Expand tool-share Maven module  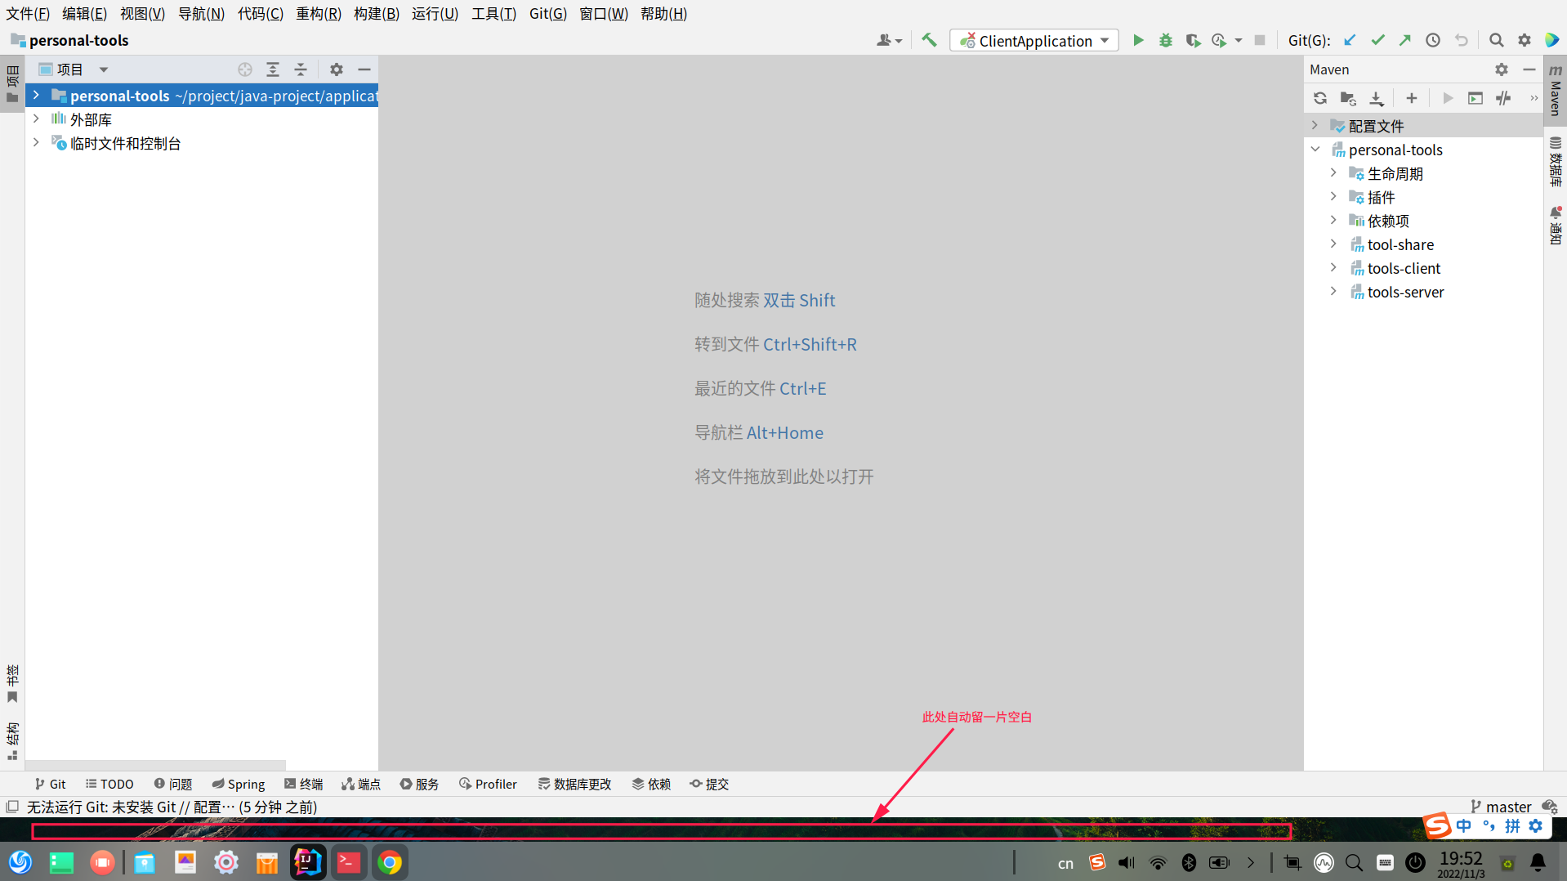(1333, 244)
